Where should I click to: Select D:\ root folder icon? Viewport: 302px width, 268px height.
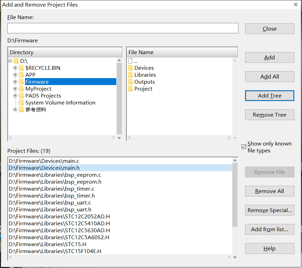tap(16, 61)
